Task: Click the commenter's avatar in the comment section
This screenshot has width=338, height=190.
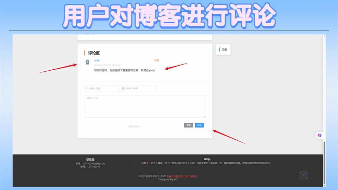Action: (x=88, y=62)
